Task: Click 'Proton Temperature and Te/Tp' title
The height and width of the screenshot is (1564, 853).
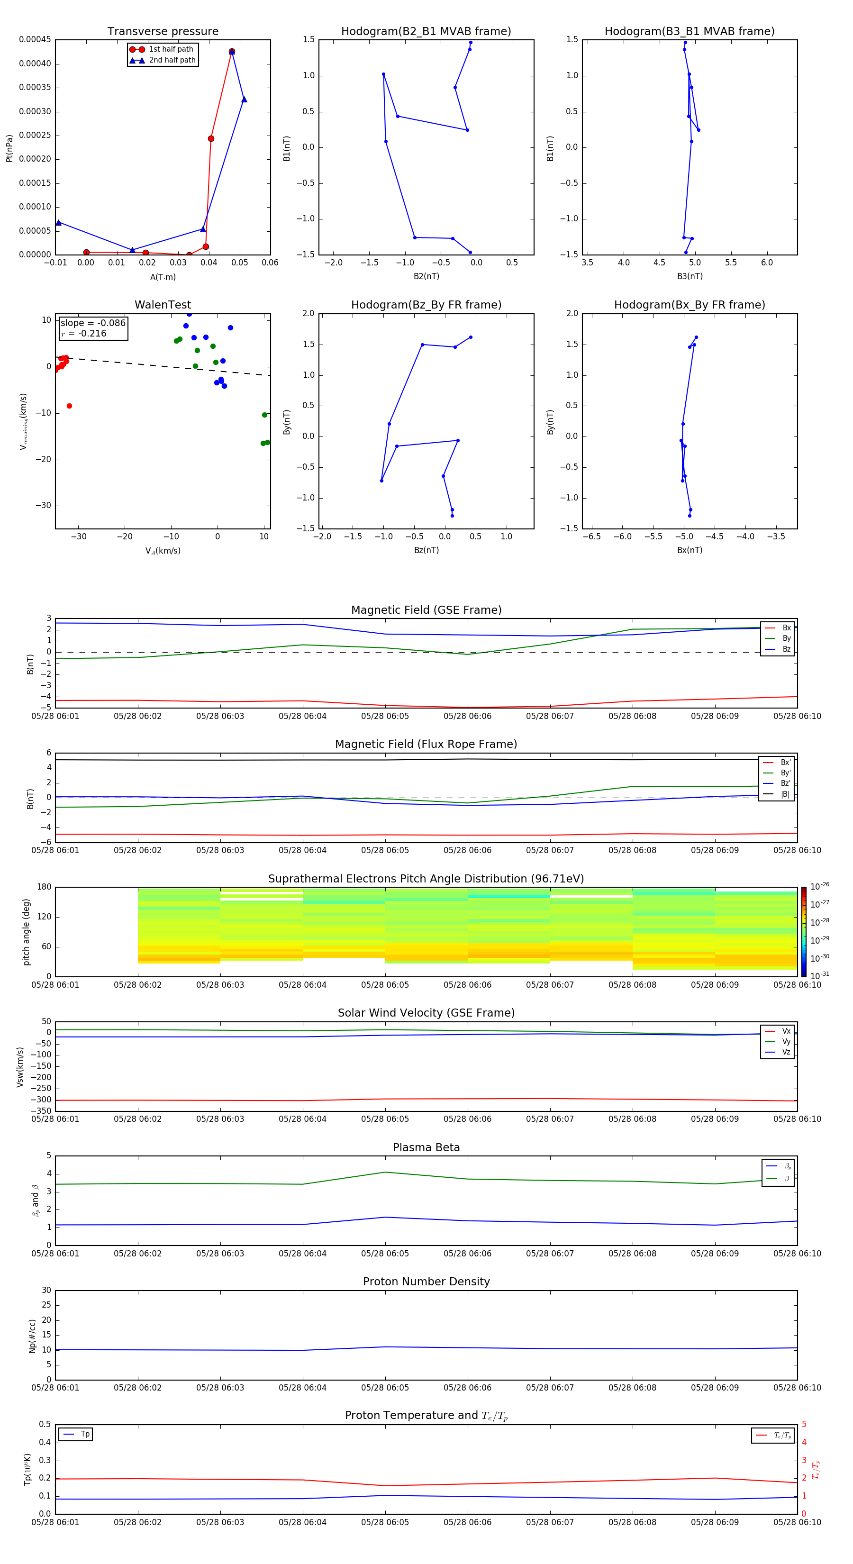Action: click(x=426, y=1416)
